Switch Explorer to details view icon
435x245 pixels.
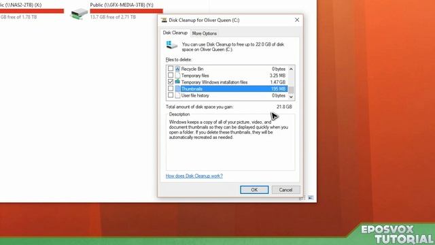tap(302, 198)
